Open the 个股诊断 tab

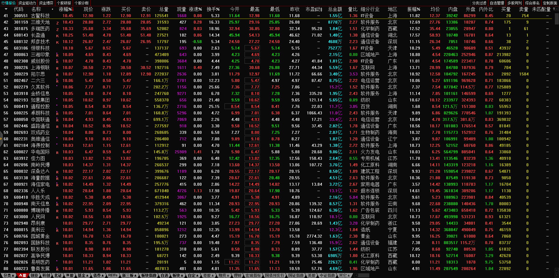(82, 3)
